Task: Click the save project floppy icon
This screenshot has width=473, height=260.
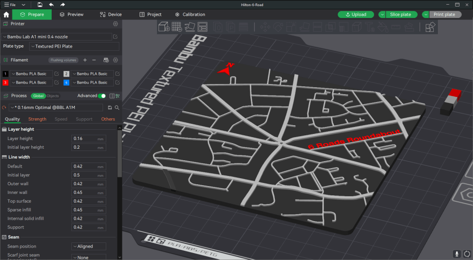Action: point(40,4)
